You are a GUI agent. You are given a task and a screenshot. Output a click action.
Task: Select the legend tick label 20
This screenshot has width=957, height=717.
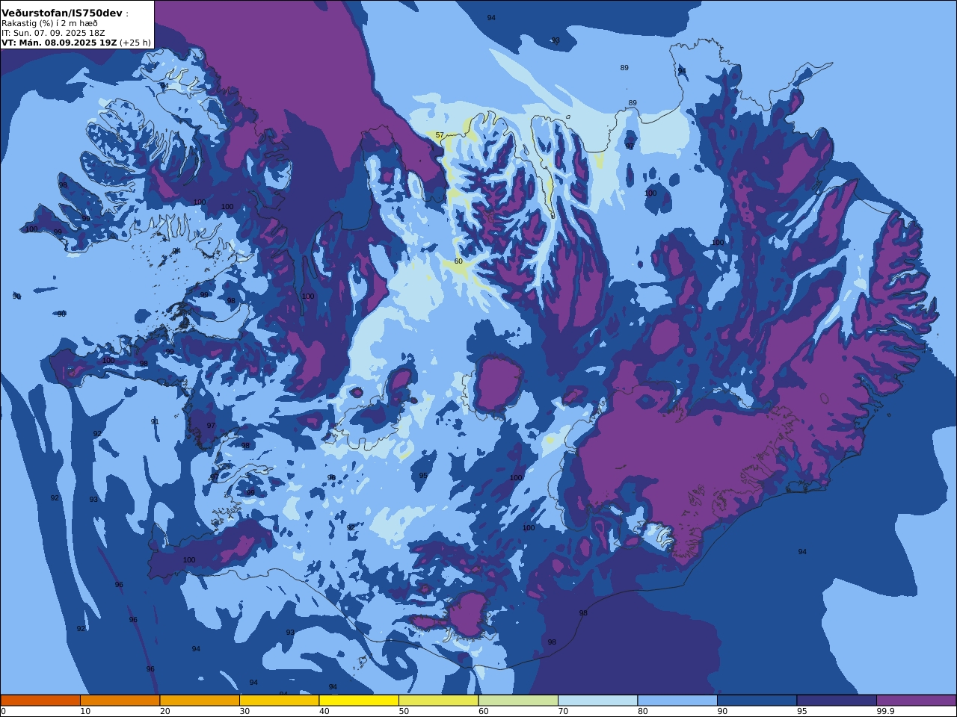pyautogui.click(x=164, y=711)
